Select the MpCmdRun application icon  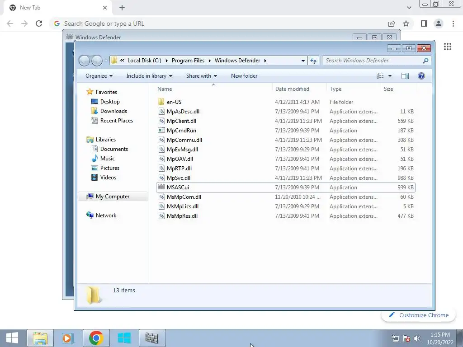[161, 131]
